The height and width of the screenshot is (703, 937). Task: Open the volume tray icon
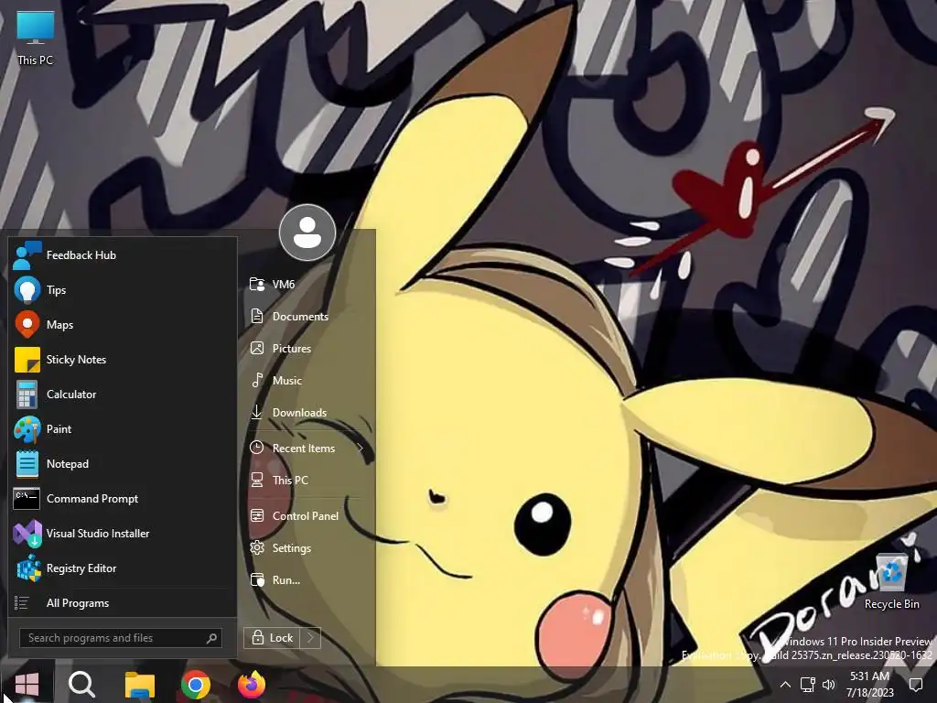(829, 685)
